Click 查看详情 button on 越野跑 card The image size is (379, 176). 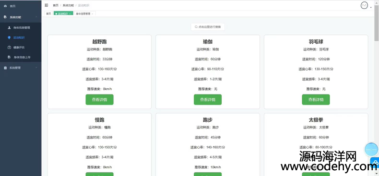click(99, 100)
